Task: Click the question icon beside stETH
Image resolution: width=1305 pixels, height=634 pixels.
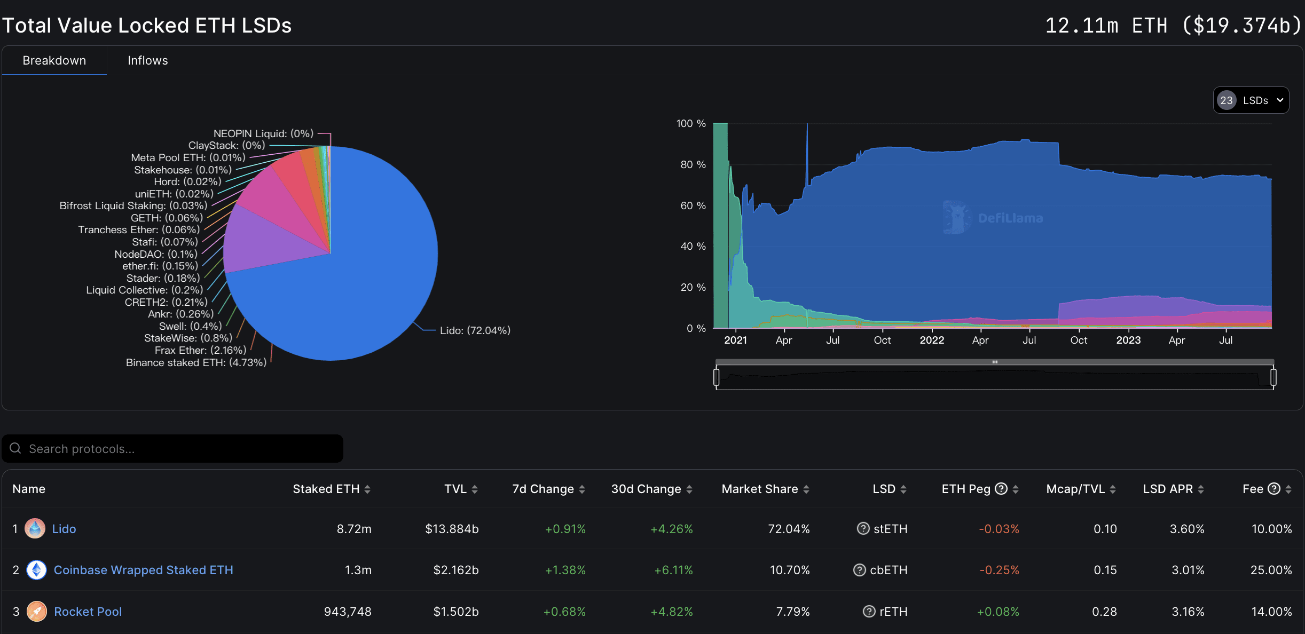Action: pos(863,529)
